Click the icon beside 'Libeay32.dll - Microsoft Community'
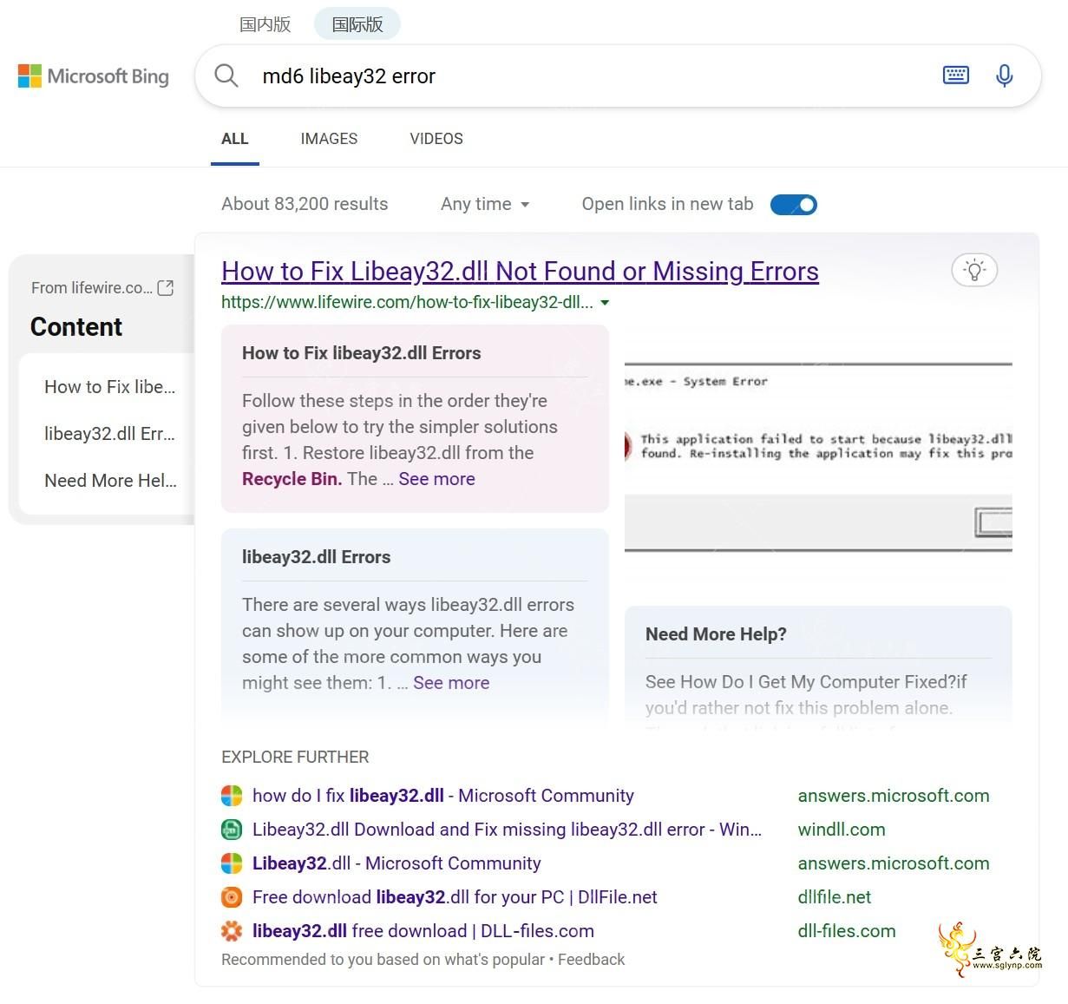 [232, 863]
